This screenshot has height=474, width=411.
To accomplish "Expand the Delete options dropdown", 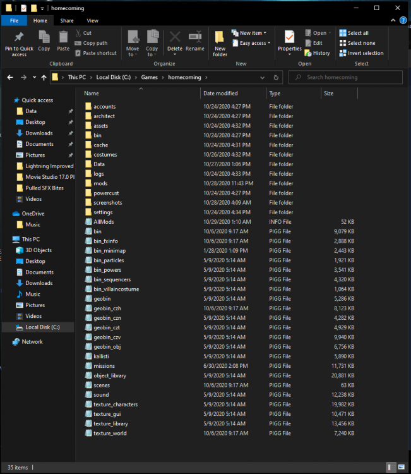I will point(175,54).
